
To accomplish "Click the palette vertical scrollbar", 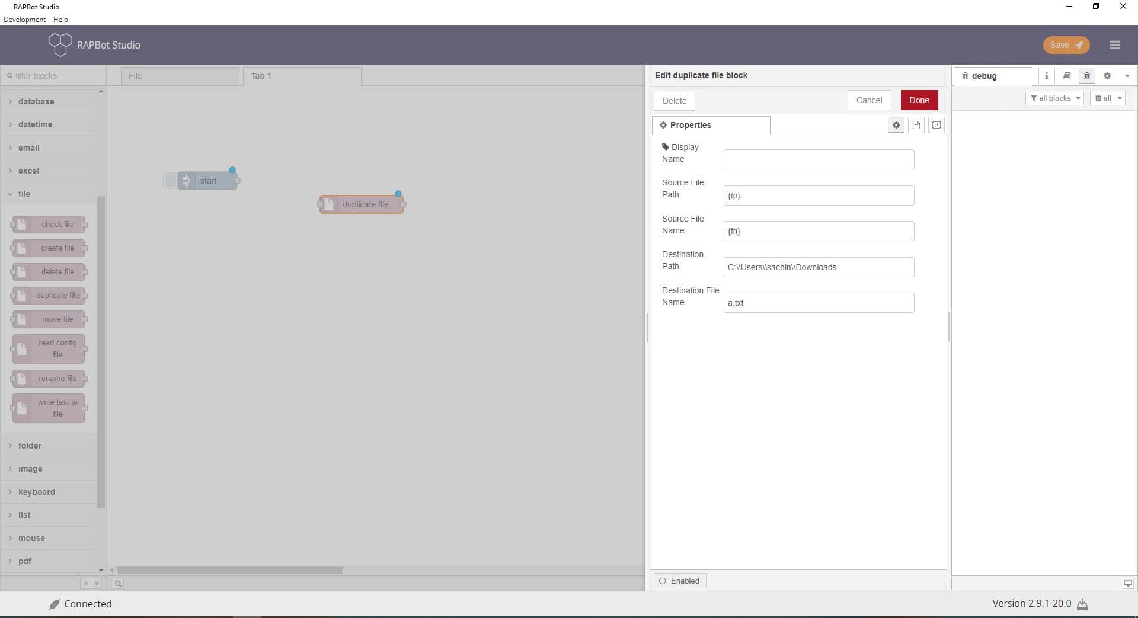I will 101,352.
